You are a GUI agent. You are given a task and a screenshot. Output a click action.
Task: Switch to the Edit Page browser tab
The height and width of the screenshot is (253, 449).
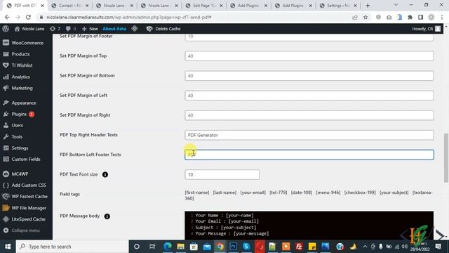204,6
